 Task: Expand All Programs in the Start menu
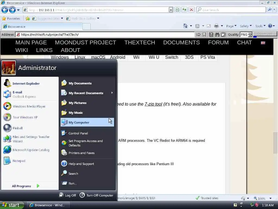(x=26, y=186)
